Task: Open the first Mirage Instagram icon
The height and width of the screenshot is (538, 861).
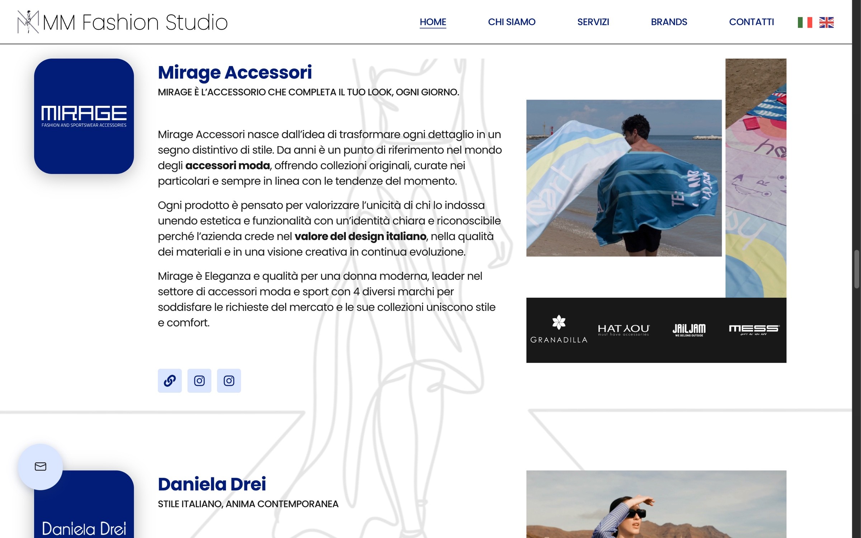Action: click(x=199, y=381)
